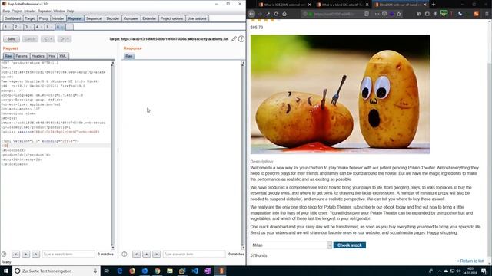Click the Check stock button
The image size is (492, 276).
coord(350,245)
